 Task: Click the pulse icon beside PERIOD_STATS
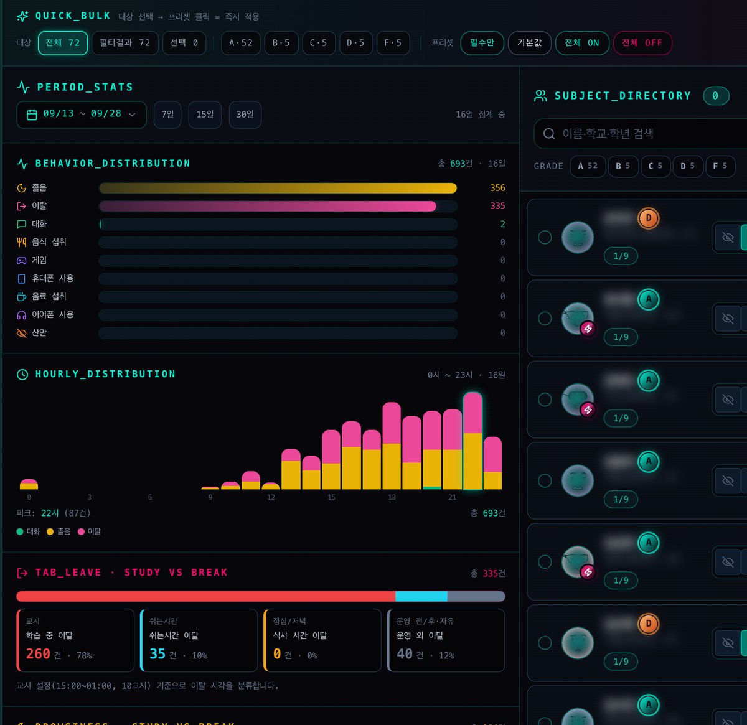[23, 87]
